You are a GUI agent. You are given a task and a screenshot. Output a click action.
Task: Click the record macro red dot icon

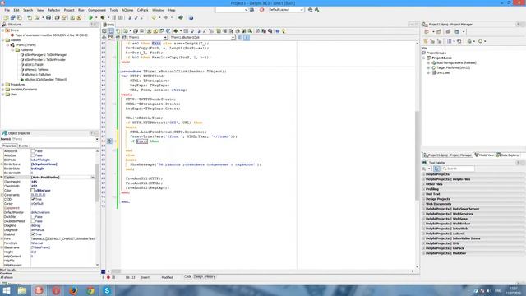[108, 277]
